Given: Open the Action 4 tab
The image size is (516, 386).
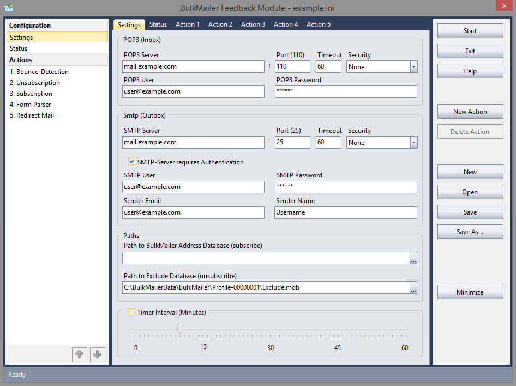Looking at the screenshot, I should click(286, 24).
